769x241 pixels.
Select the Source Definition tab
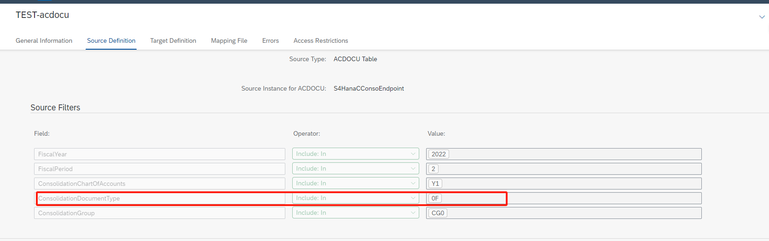click(x=111, y=40)
